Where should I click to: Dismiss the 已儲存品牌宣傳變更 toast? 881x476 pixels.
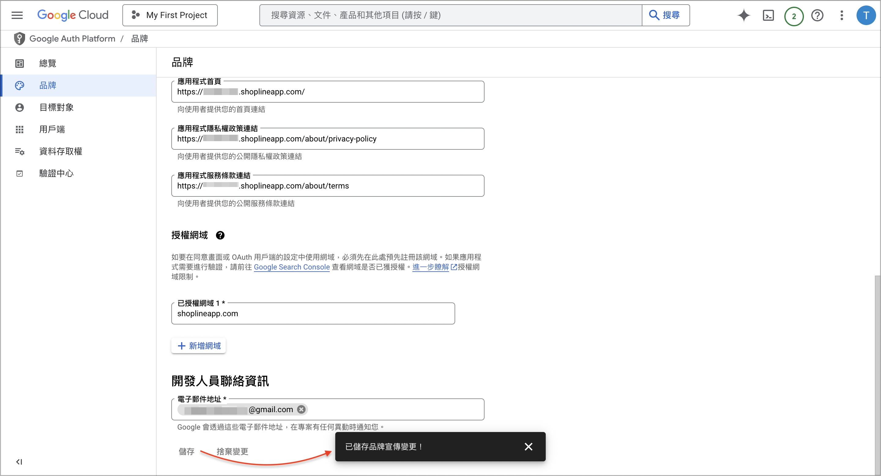pyautogui.click(x=528, y=447)
